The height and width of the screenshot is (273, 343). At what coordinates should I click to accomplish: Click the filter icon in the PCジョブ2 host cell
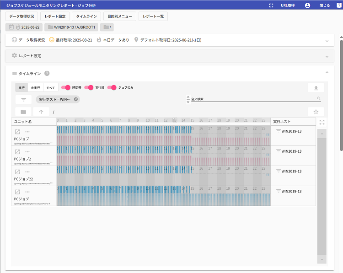point(278,151)
